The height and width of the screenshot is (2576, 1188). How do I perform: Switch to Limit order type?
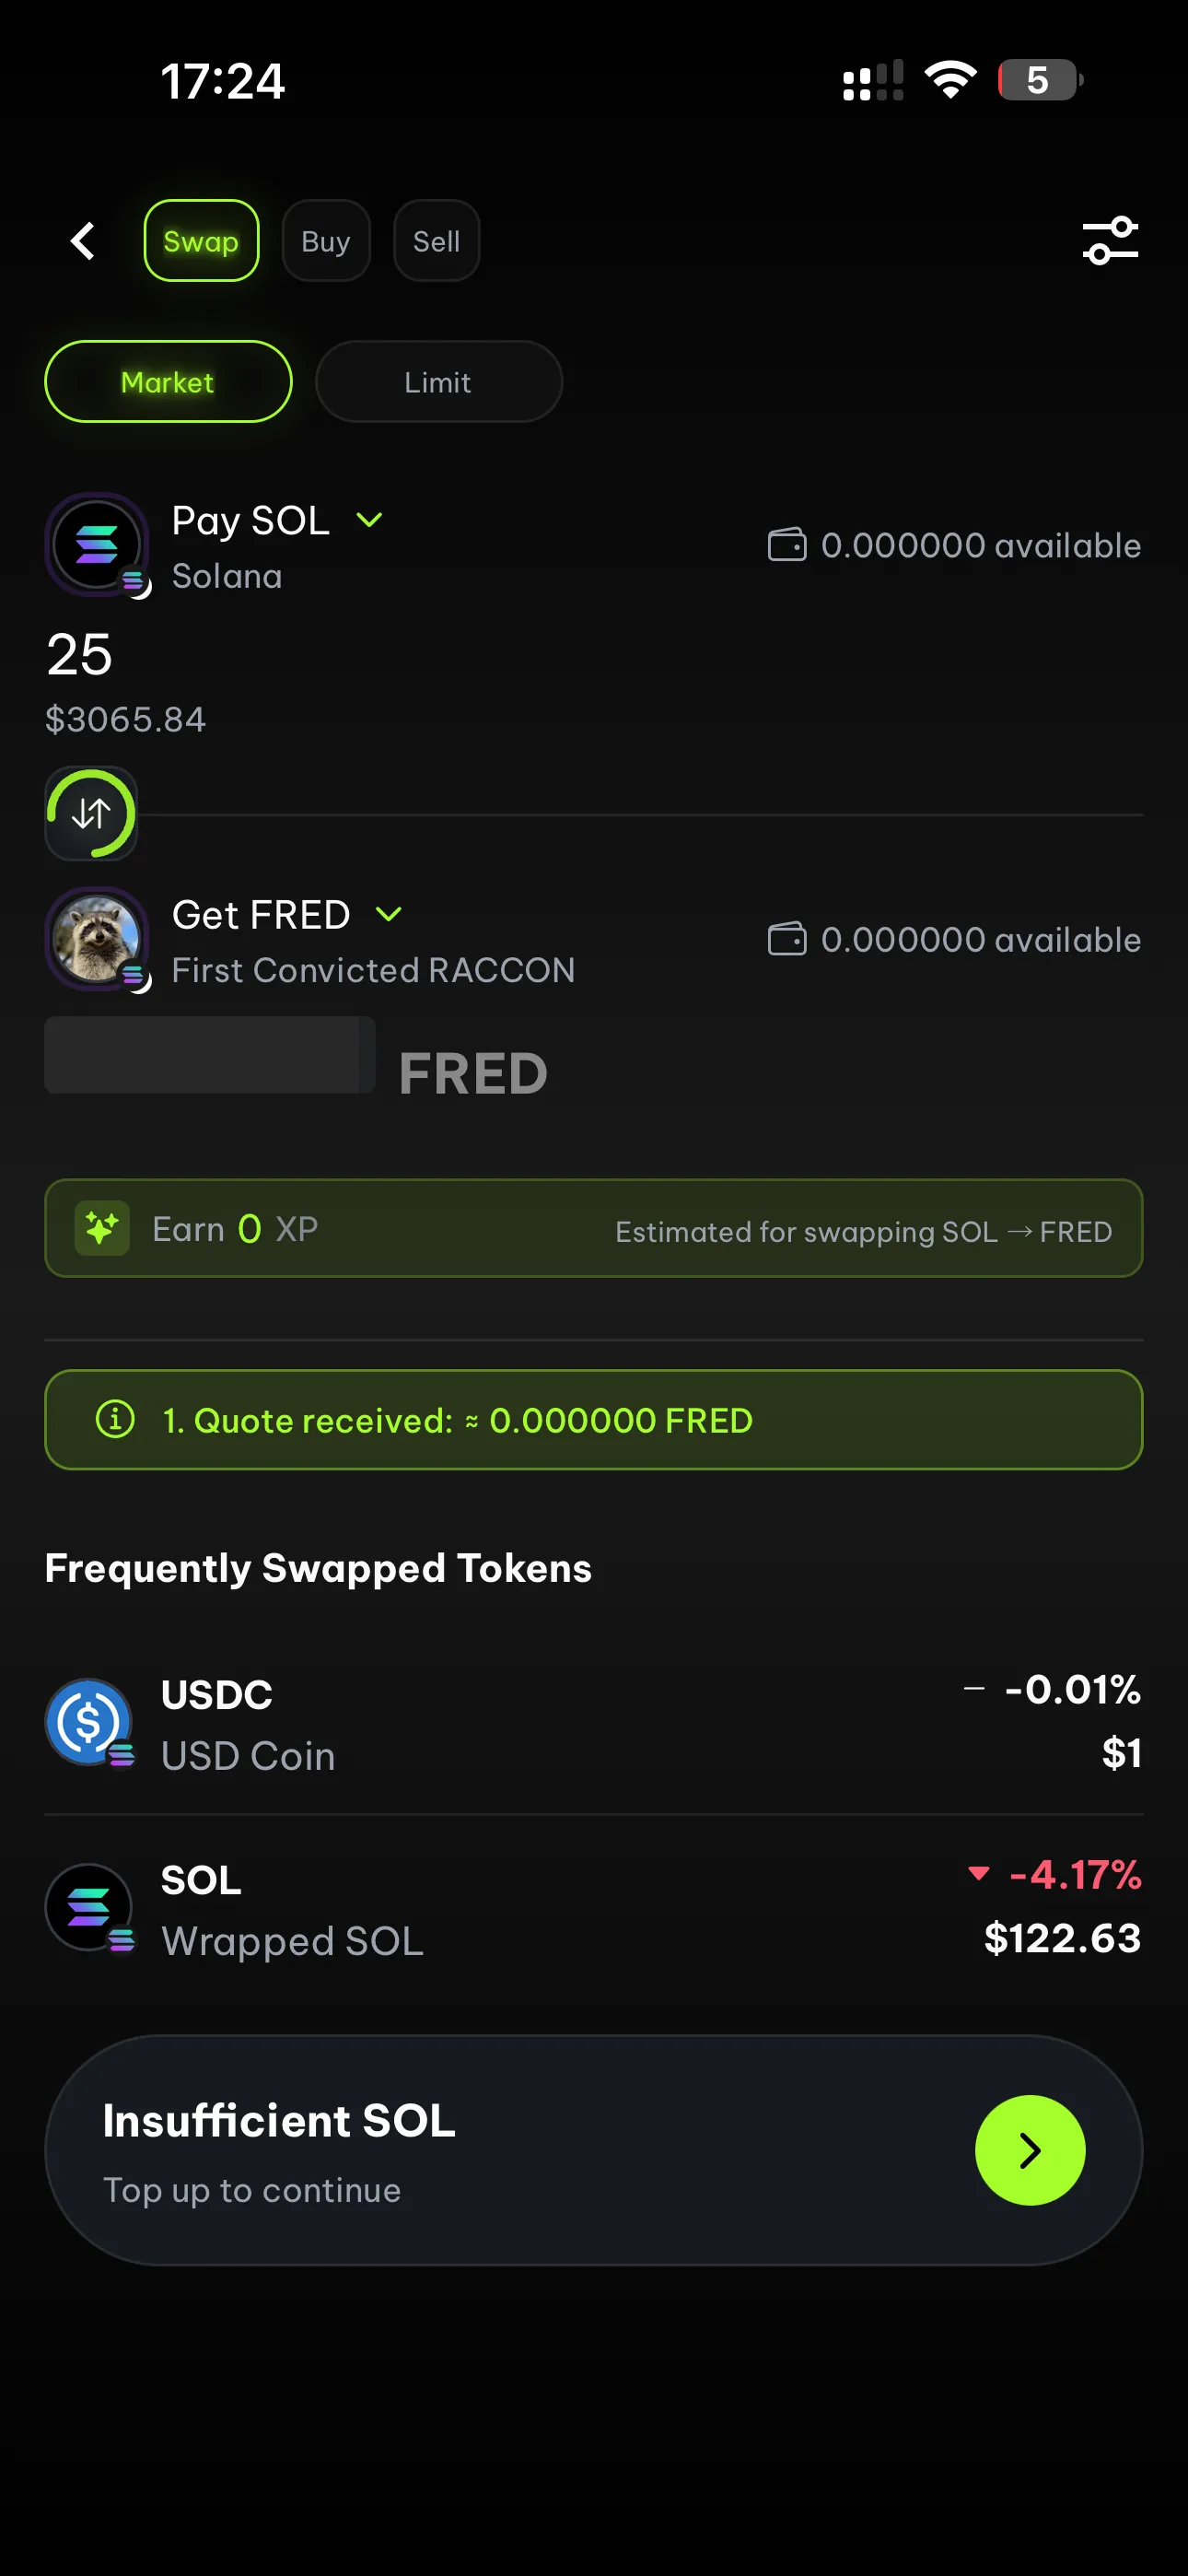[x=438, y=382]
